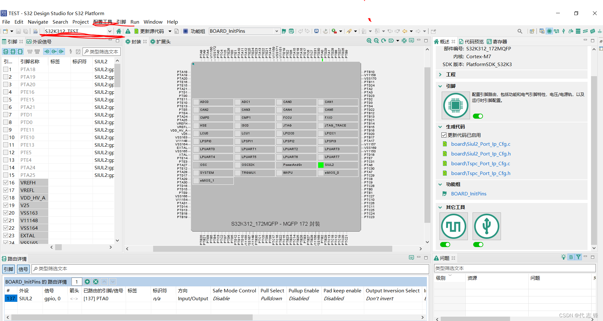The height and width of the screenshot is (321, 603).
Task: Open the S32K312_TEST project dropdown
Action: point(110,31)
